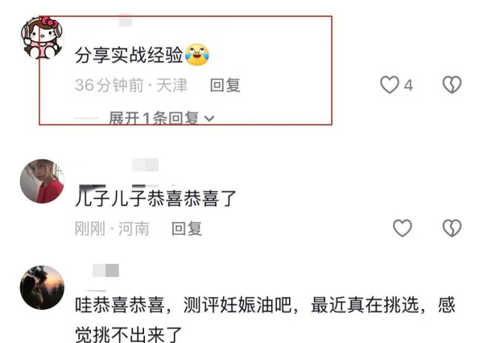This screenshot has height=343, width=483.
Task: Tap the blurred username above 儿子儿子恭喜恭喜了
Action: click(145, 165)
